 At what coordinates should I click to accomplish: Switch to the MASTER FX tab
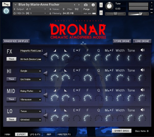[x=64, y=134]
